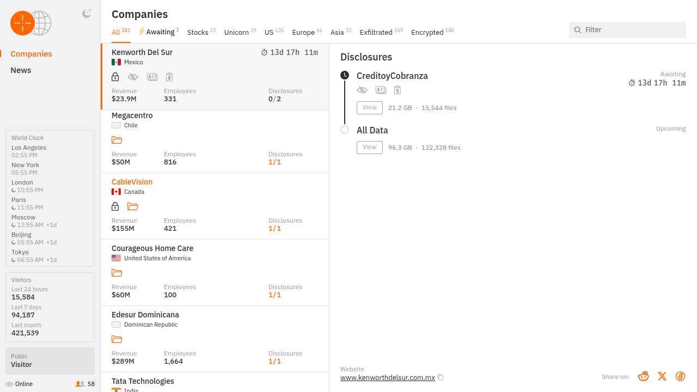Viewport: 697px width, 392px height.
Task: Open www.kenworthdelsur.com.mx website link
Action: tap(388, 377)
